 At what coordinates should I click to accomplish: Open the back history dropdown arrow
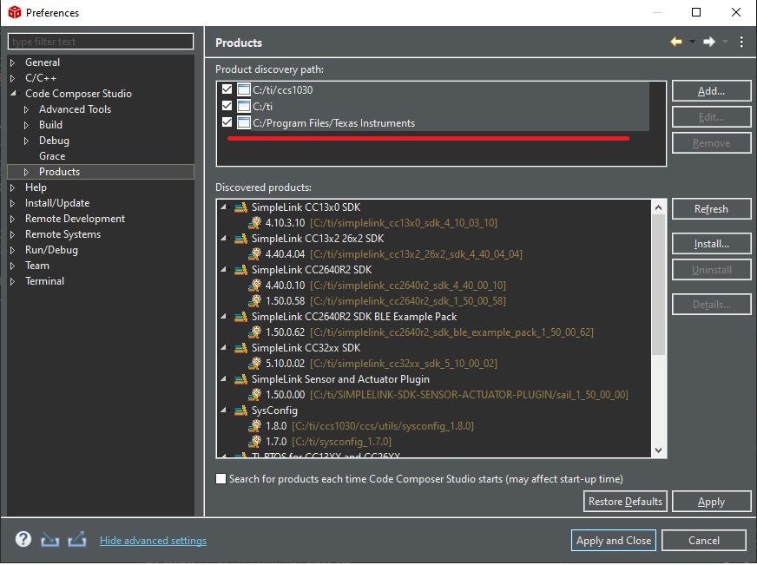[692, 42]
